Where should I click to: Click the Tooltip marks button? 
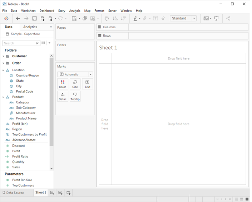point(75,96)
